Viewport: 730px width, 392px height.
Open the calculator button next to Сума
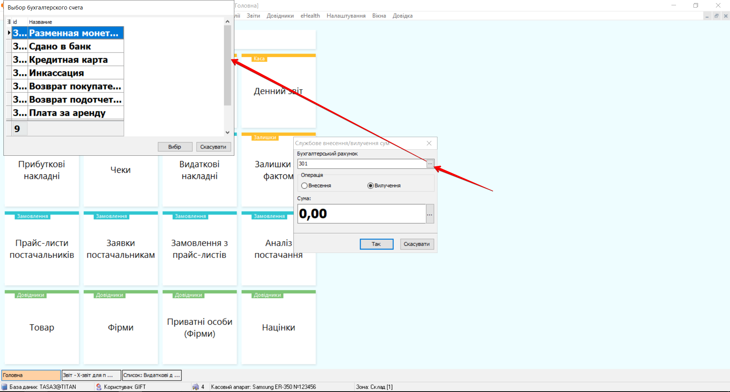coord(430,214)
